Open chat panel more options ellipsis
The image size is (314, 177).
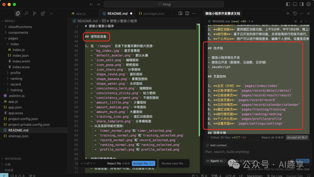coord(301,13)
